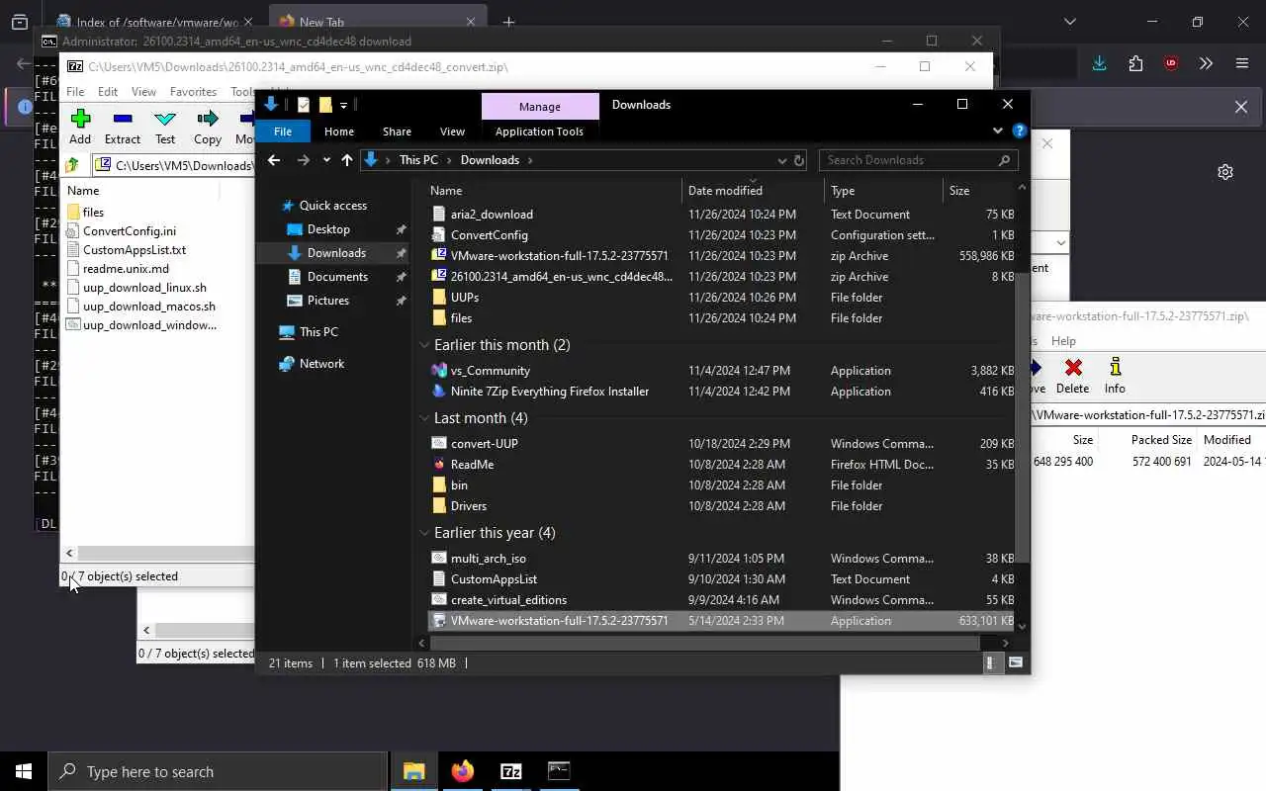Click New Folder icon in Explorer title bar

(x=324, y=105)
